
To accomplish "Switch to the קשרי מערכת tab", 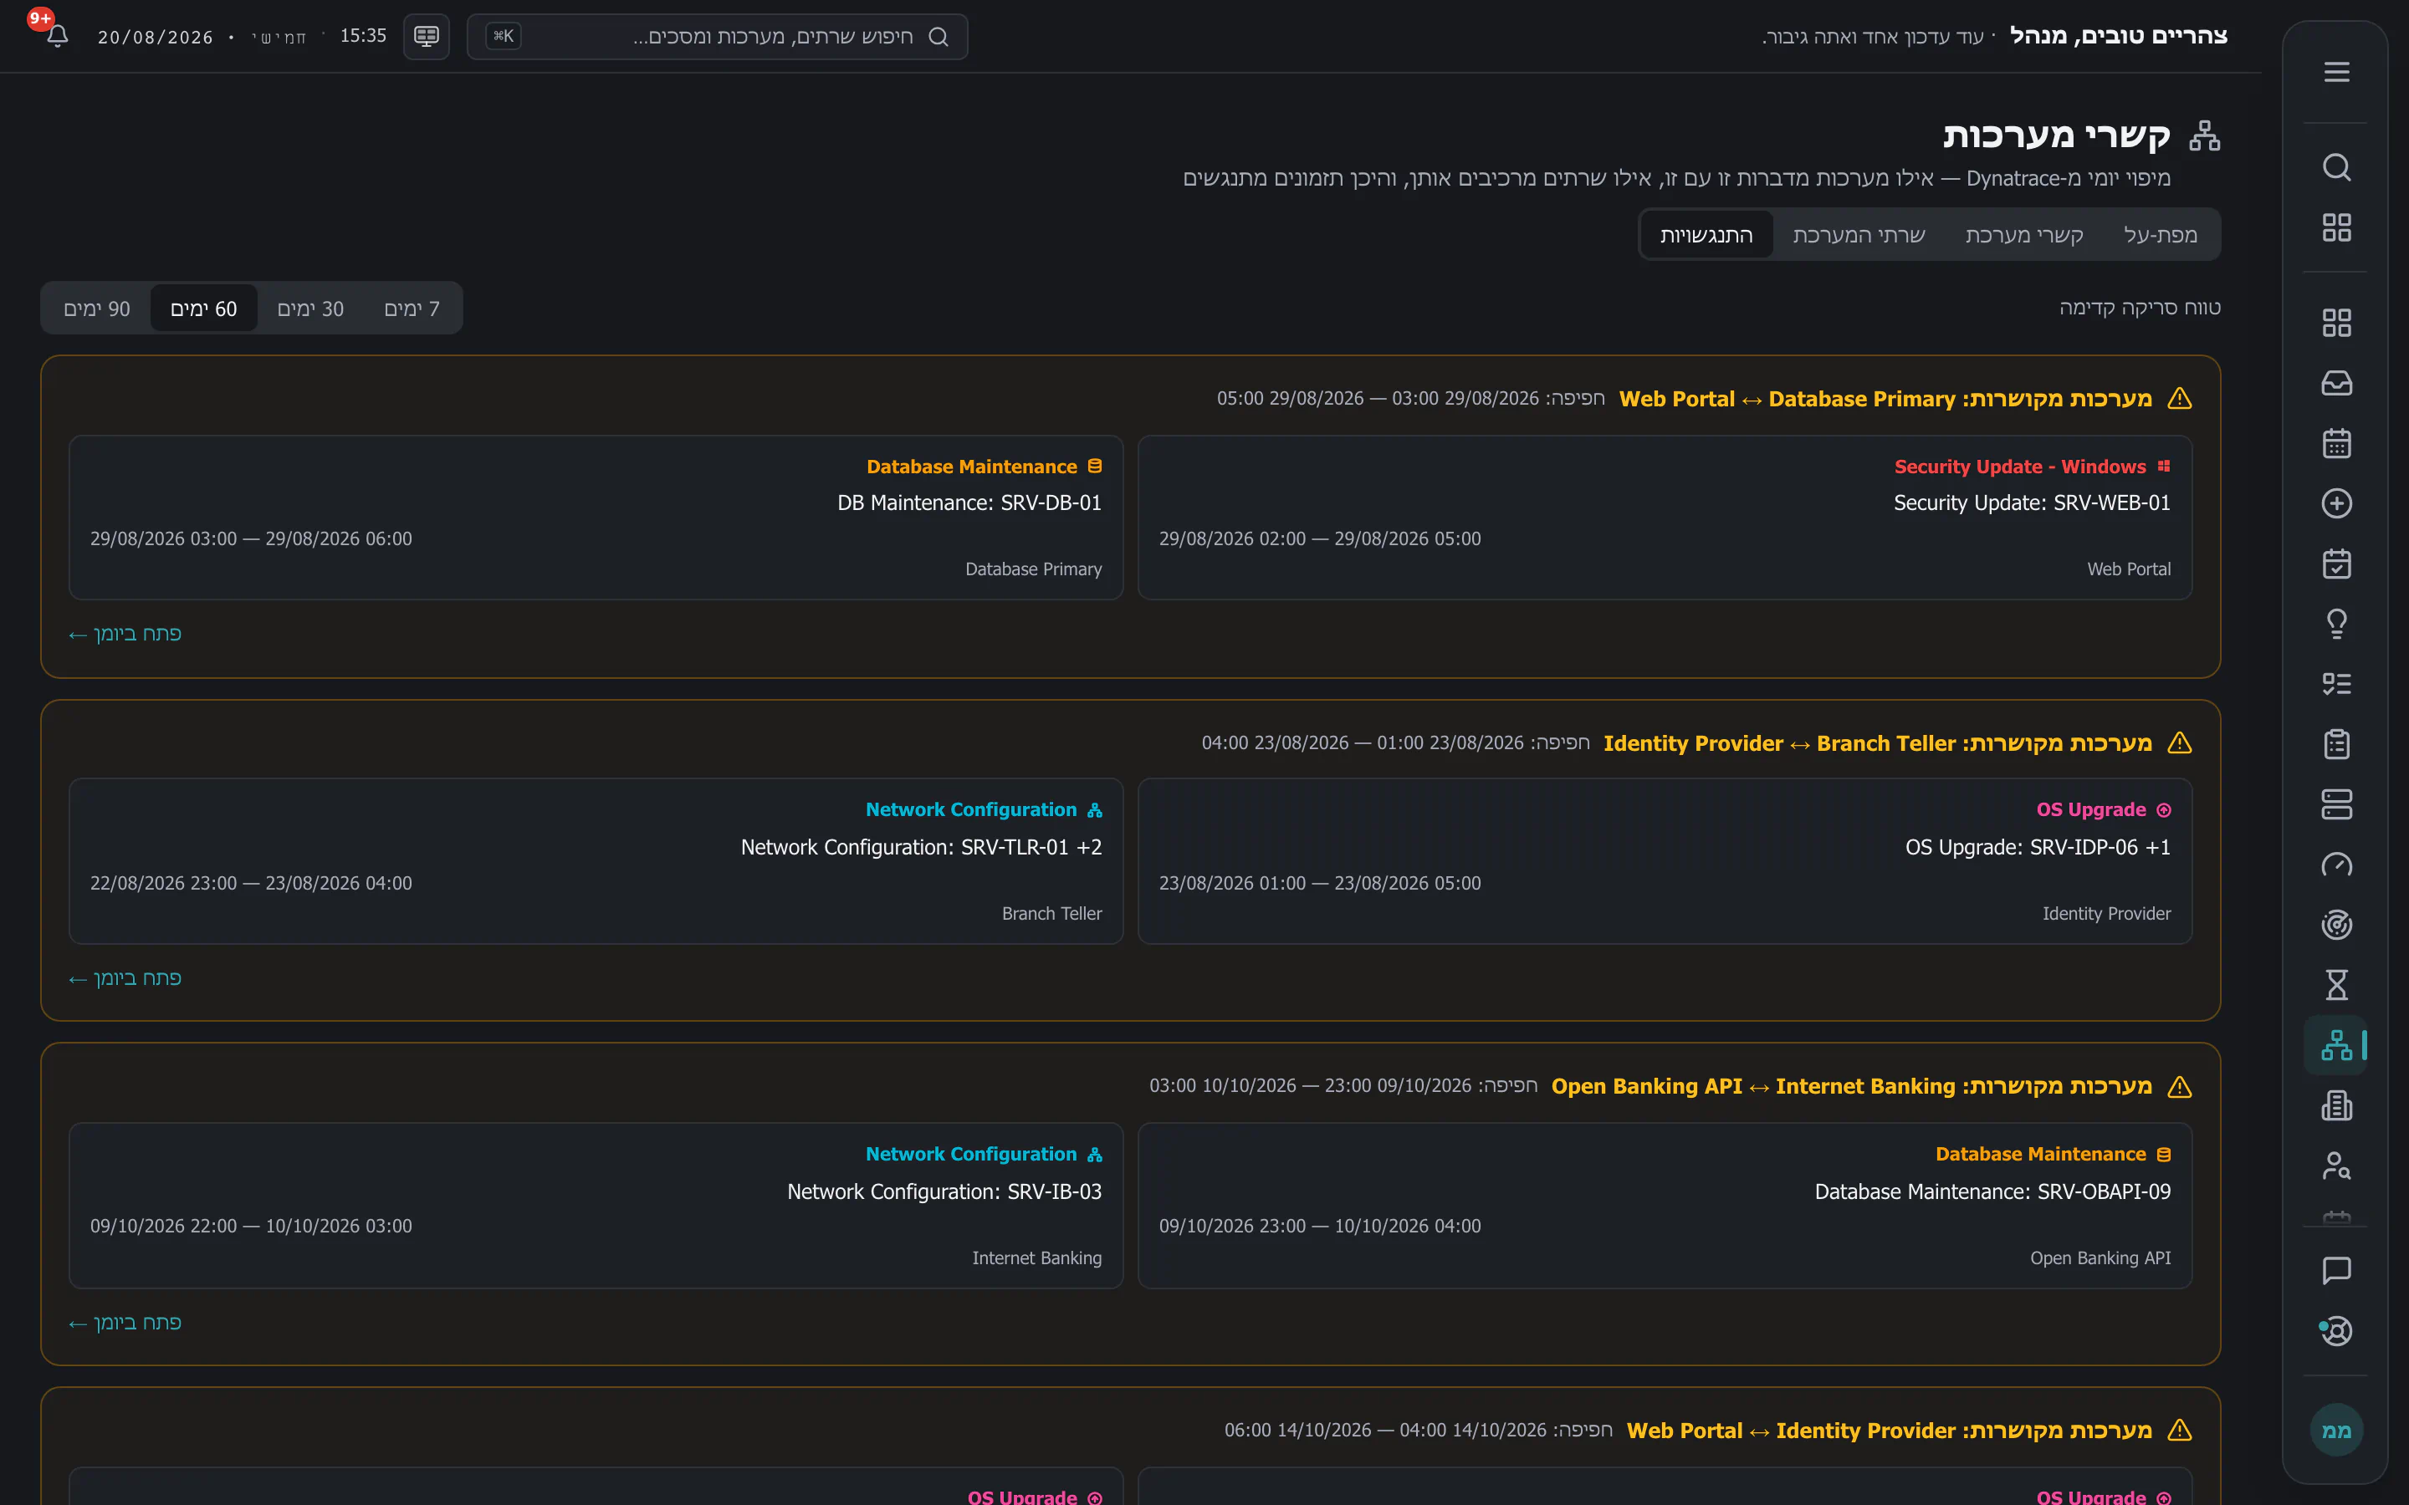I will point(2023,235).
